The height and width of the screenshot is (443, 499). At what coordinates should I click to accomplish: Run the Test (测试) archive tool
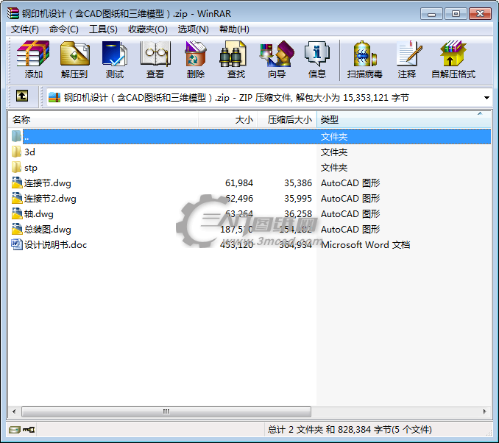point(115,59)
